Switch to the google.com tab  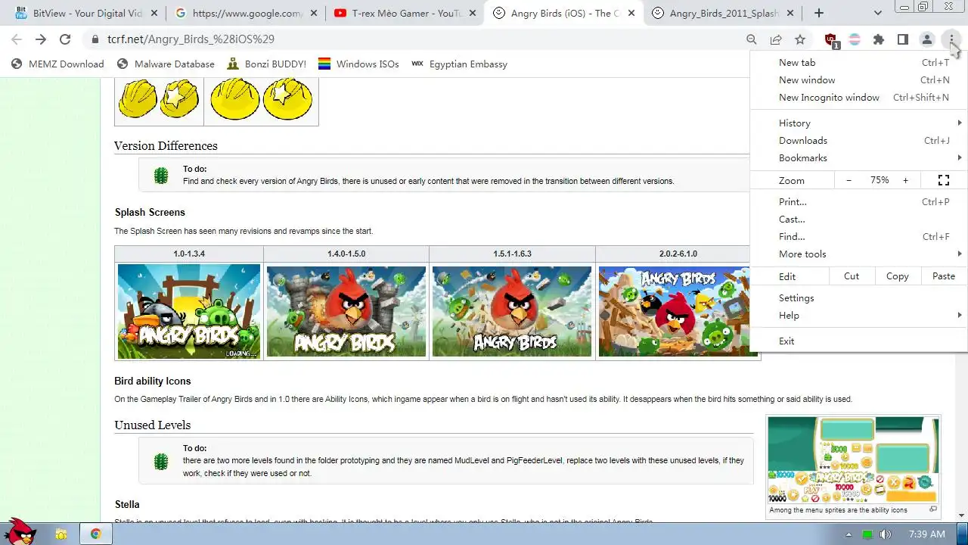pos(246,13)
